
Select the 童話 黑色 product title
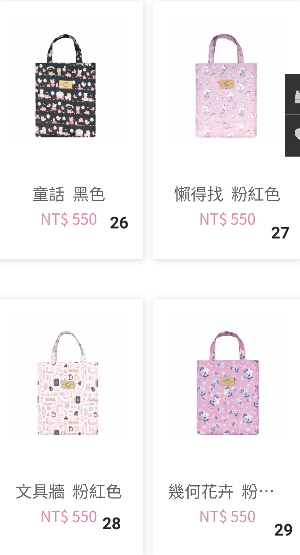point(69,194)
